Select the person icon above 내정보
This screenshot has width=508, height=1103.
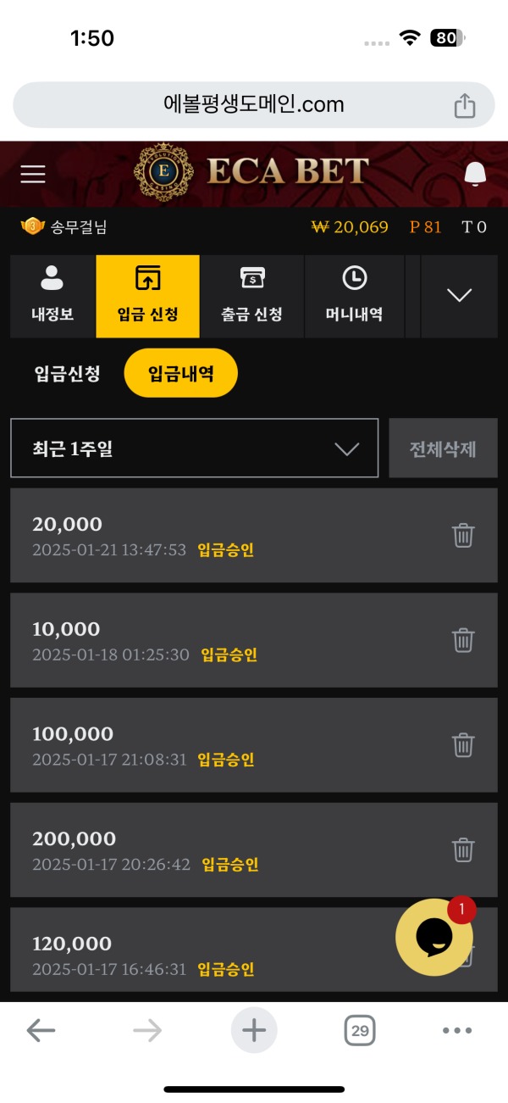tap(52, 276)
